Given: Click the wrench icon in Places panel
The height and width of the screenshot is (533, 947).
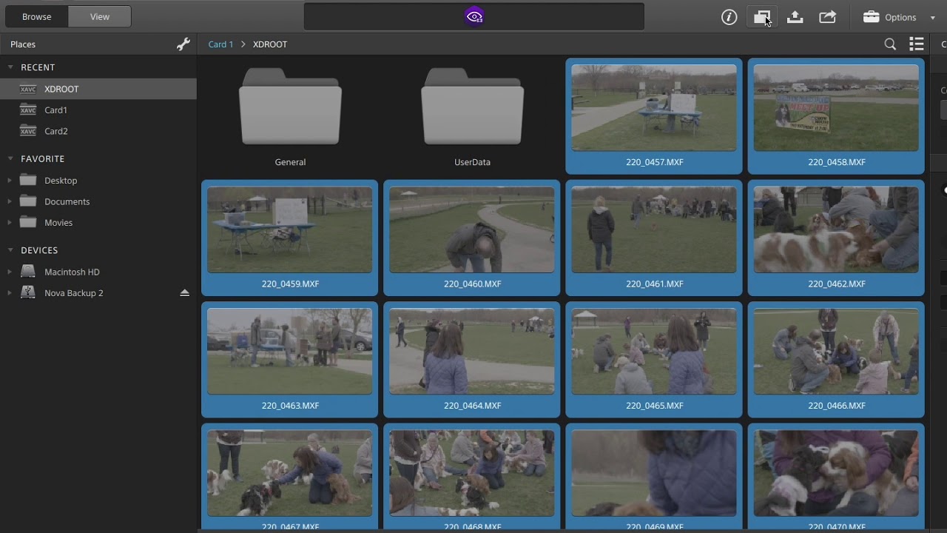Looking at the screenshot, I should pos(183,44).
